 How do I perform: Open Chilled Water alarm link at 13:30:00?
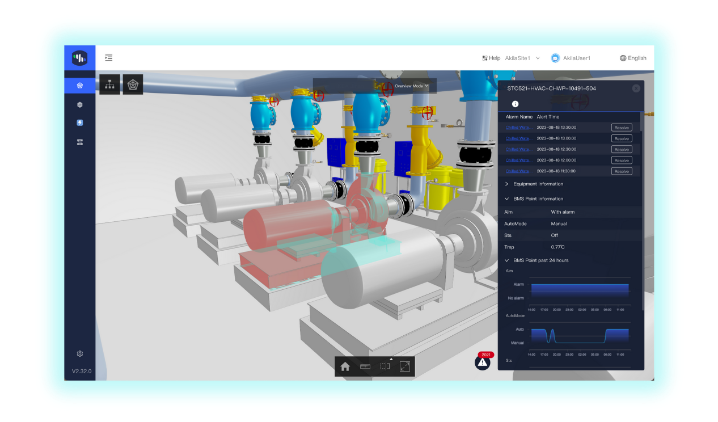pyautogui.click(x=518, y=128)
